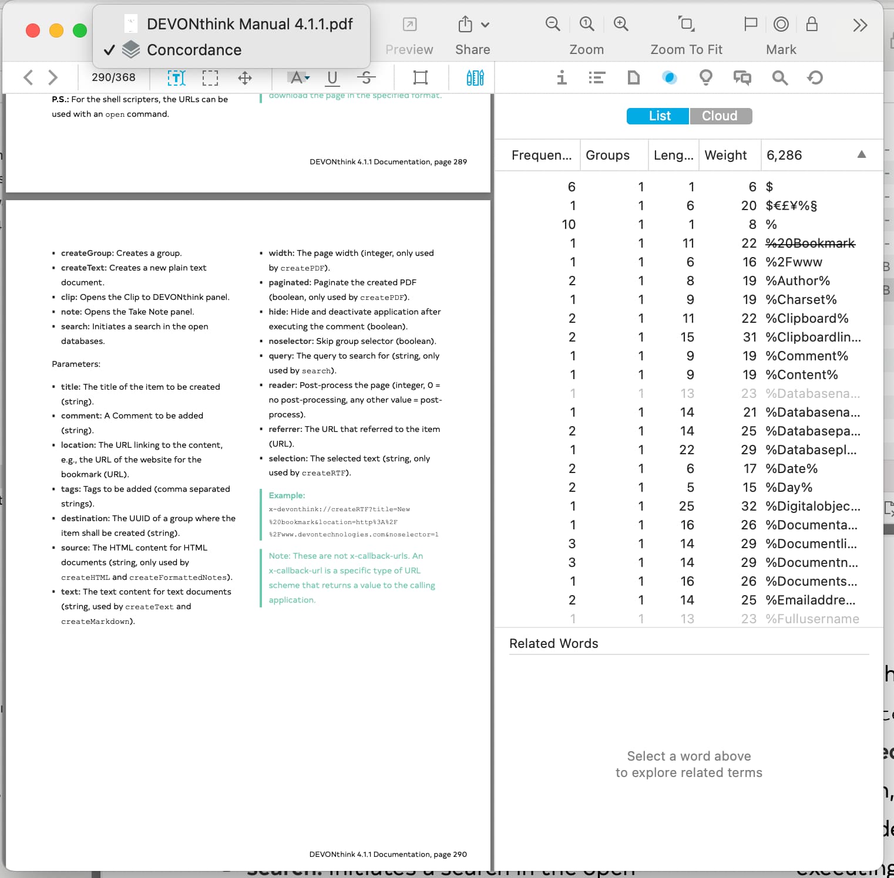Switch to the Cloud view tab
The image size is (894, 878).
(720, 116)
